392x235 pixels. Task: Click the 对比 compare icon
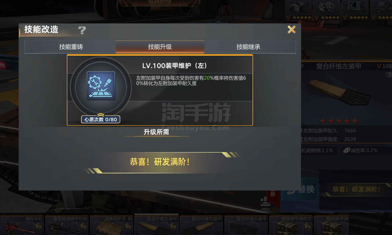coord(265,205)
